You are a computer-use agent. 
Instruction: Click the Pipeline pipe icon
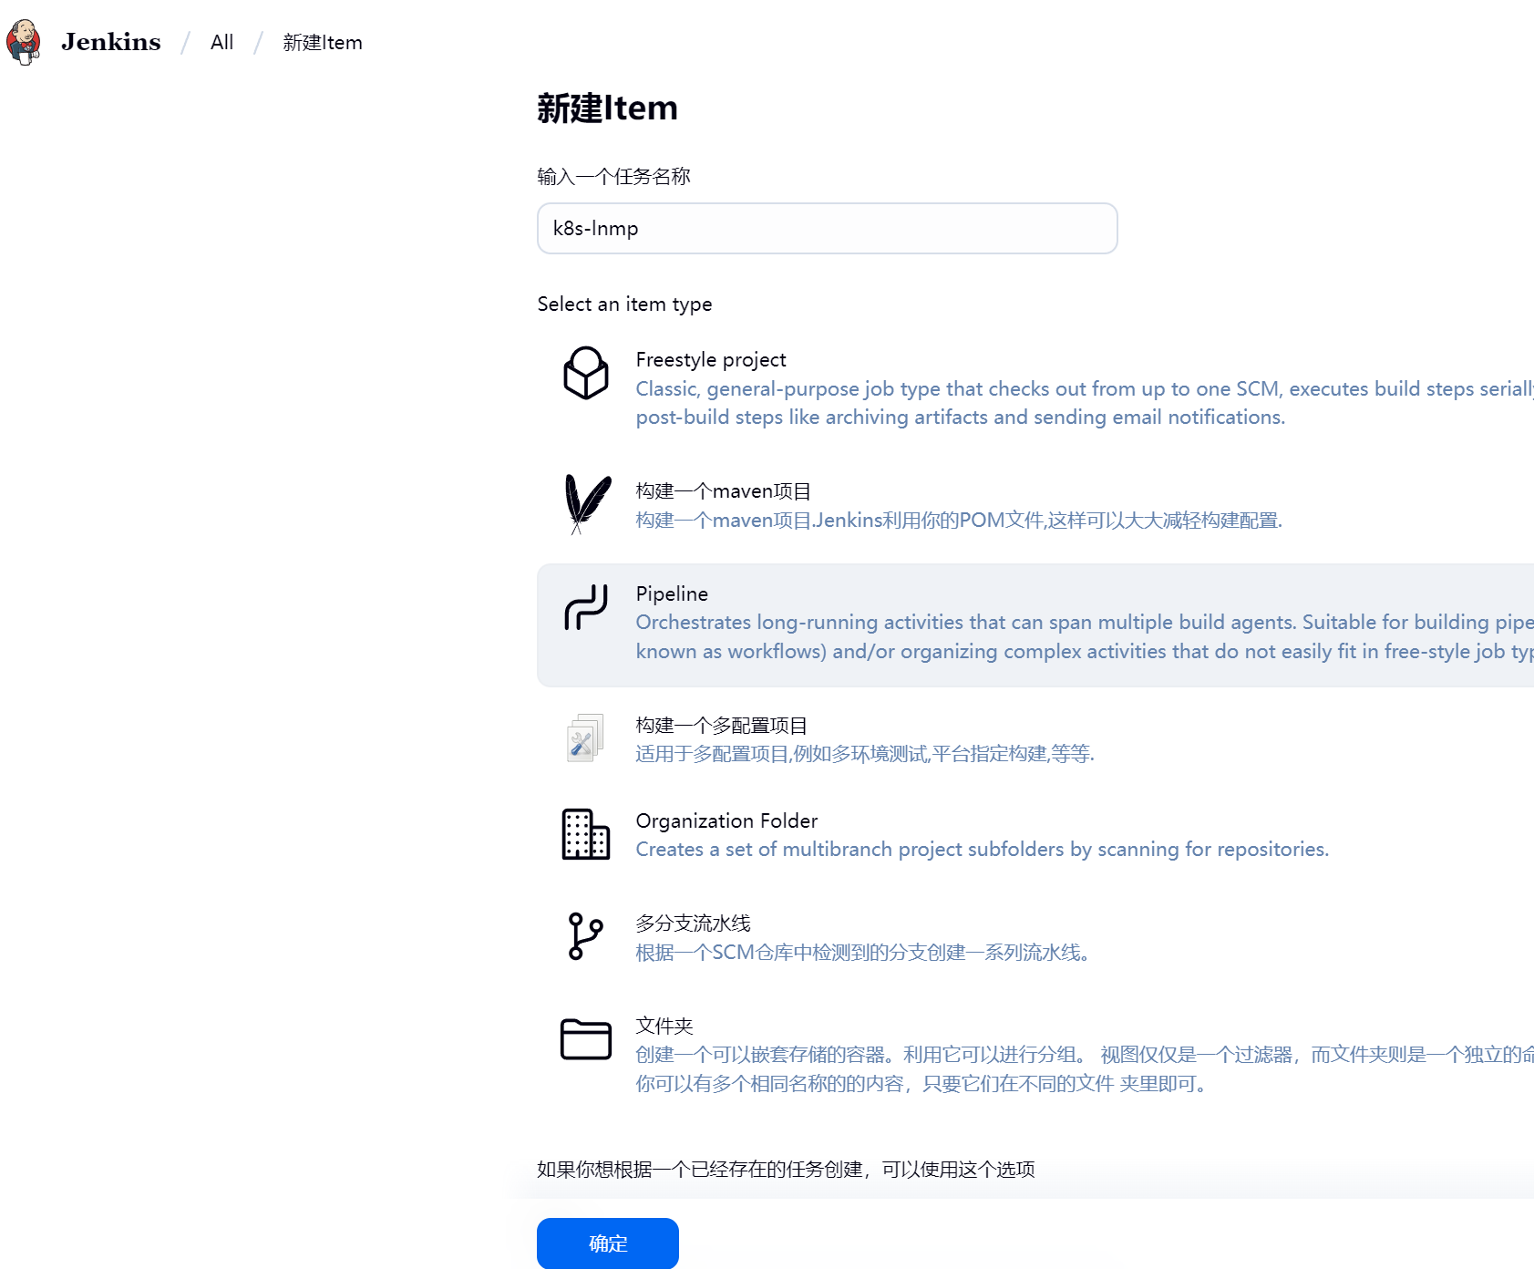586,607
